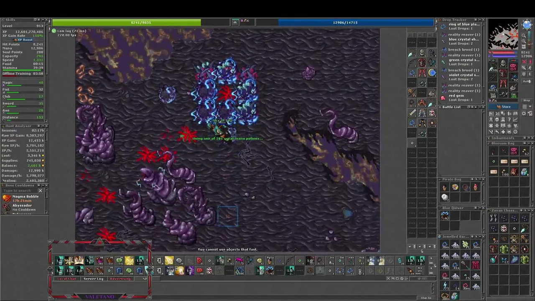
Task: Enable offensive fight mode
Action: (524, 61)
